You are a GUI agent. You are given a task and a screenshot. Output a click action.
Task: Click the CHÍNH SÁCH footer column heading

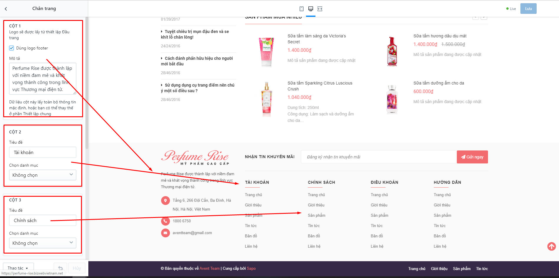coord(322,182)
